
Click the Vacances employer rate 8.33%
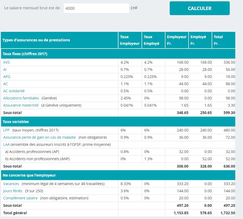pos(126,184)
